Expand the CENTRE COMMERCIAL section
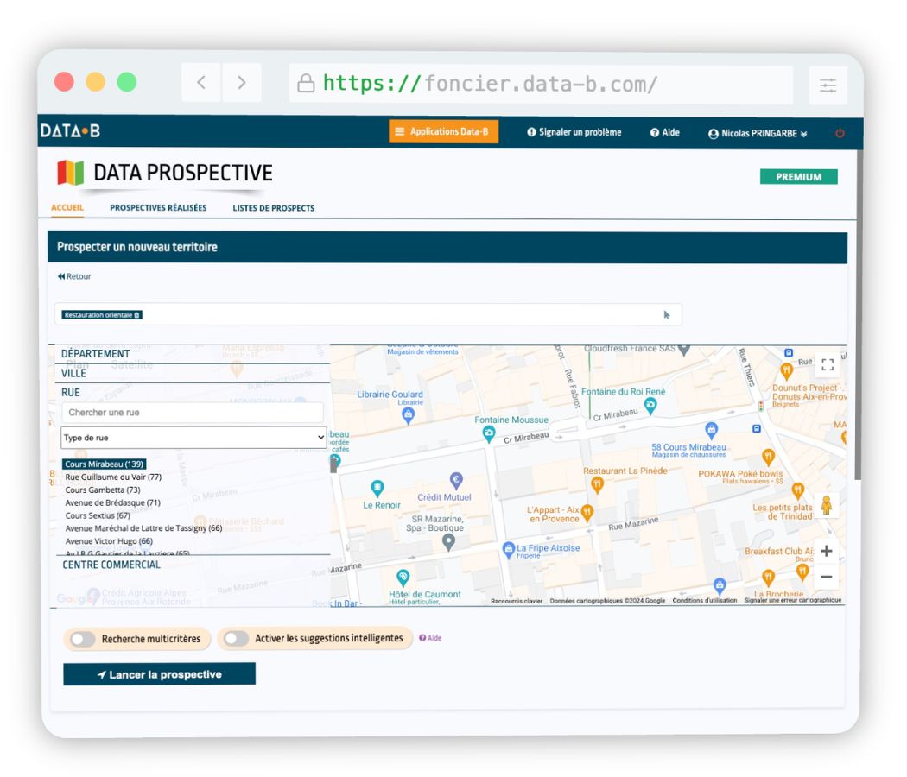Screen dimensions: 907x777 pos(111,565)
